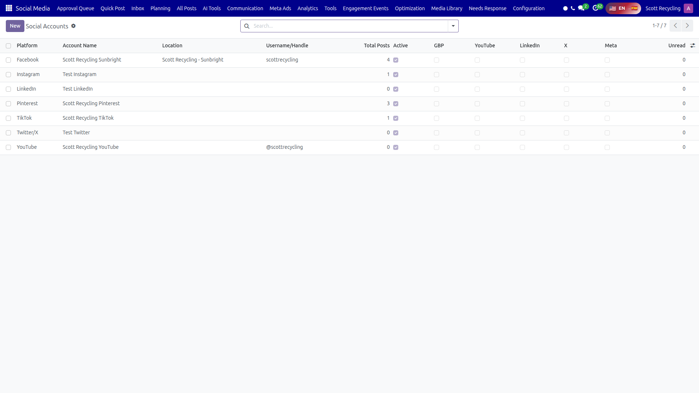Open All Posts menu
The width and height of the screenshot is (699, 393).
pyautogui.click(x=186, y=8)
